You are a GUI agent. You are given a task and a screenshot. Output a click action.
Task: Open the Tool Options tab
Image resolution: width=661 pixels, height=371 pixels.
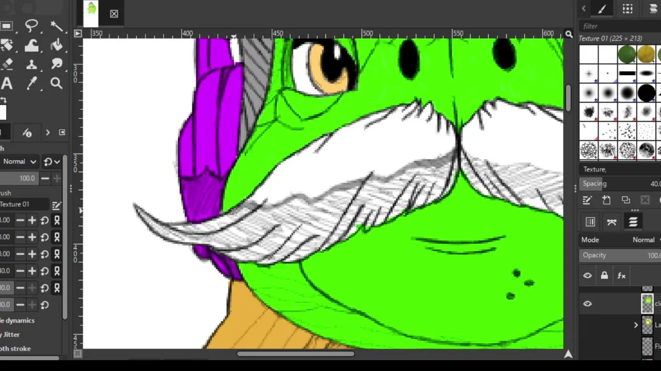pyautogui.click(x=27, y=133)
